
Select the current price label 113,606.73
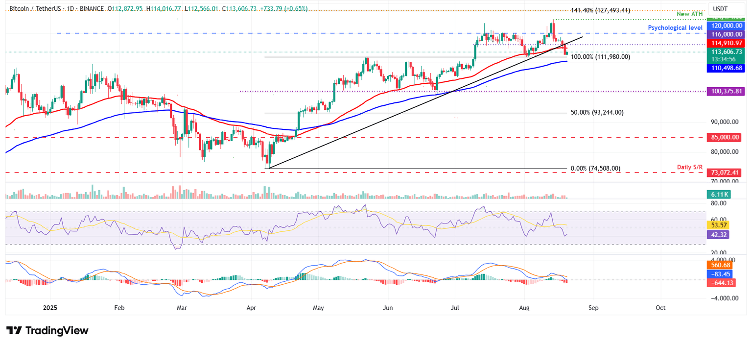tap(726, 51)
